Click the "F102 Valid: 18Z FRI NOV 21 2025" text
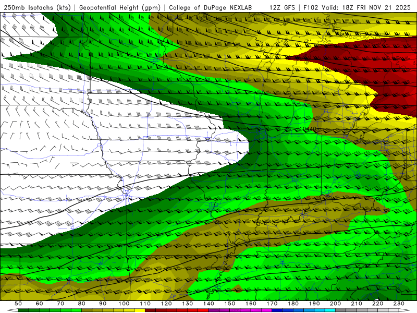This screenshot has height=313, width=417. [358, 7]
